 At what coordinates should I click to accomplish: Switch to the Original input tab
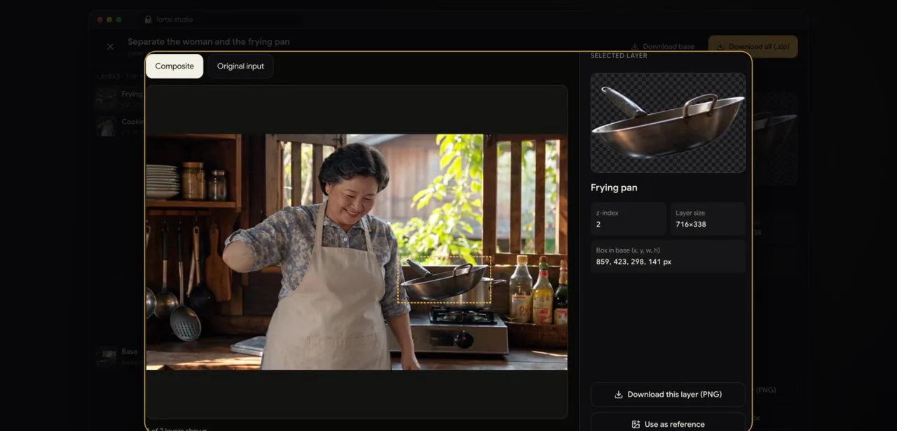pyautogui.click(x=240, y=66)
